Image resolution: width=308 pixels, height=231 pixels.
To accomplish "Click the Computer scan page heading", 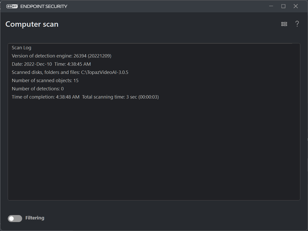I will [x=32, y=24].
